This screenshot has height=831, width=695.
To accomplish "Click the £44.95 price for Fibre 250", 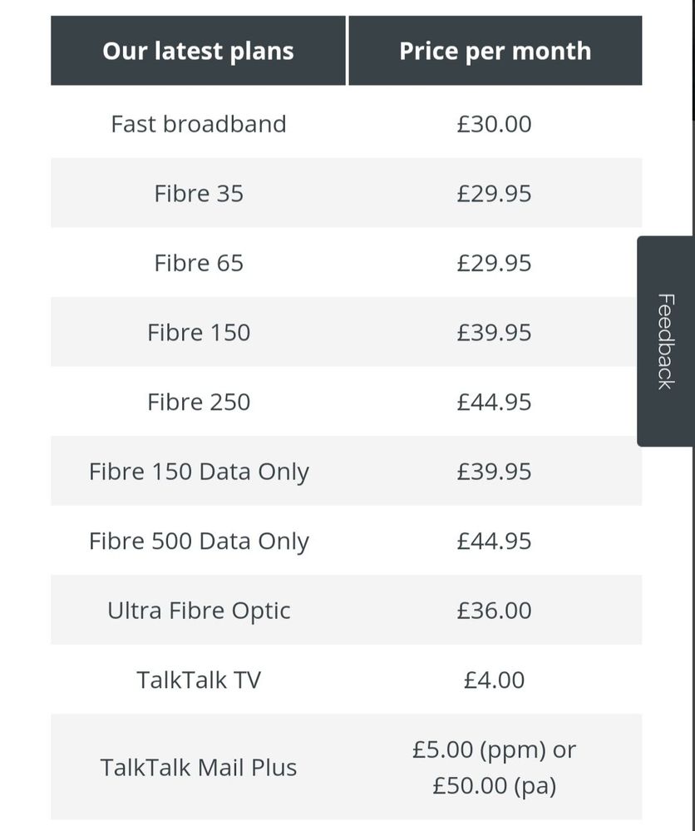I will coord(495,402).
